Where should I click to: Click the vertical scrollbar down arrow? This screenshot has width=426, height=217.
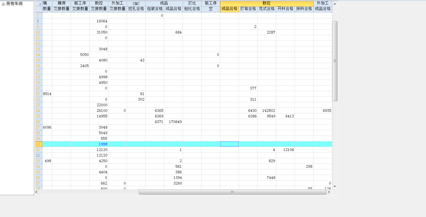[x=335, y=186]
